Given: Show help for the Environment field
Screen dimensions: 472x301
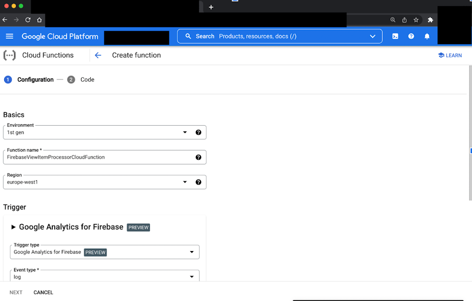Looking at the screenshot, I should click(198, 132).
